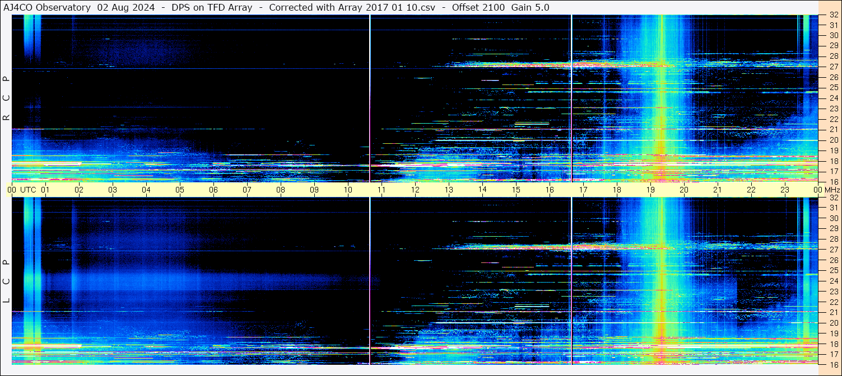Select the 24 MHz tick on the LCP scale
The width and height of the screenshot is (842, 376).
834,281
